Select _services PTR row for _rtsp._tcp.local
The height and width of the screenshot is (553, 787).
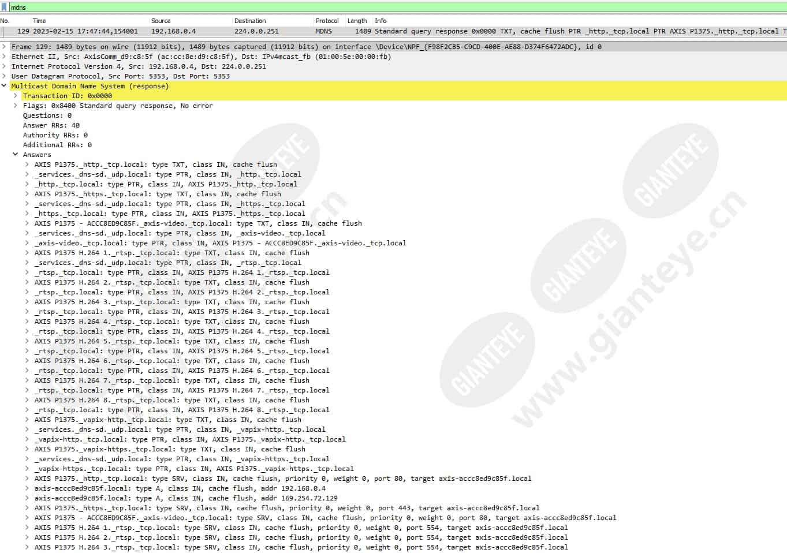[x=167, y=263]
